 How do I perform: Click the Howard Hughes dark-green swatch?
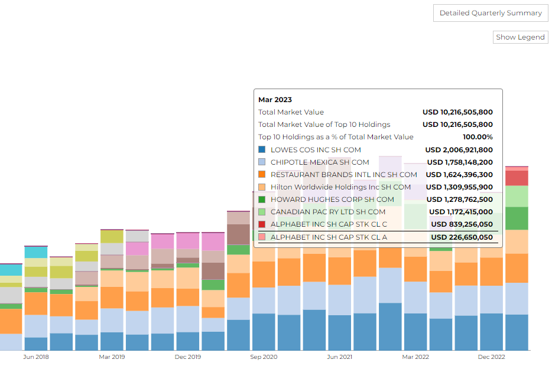click(262, 200)
